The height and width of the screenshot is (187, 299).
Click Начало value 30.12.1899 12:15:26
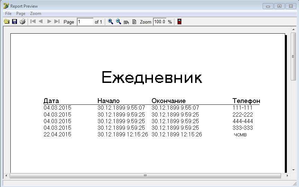(123, 134)
